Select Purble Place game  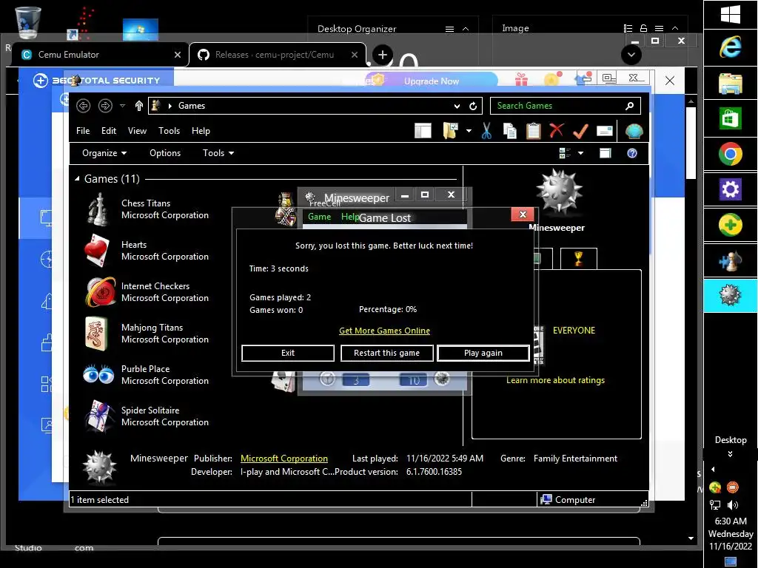tap(146, 375)
